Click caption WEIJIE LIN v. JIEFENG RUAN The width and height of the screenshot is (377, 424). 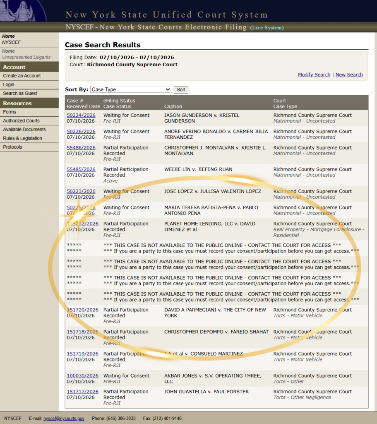click(198, 169)
